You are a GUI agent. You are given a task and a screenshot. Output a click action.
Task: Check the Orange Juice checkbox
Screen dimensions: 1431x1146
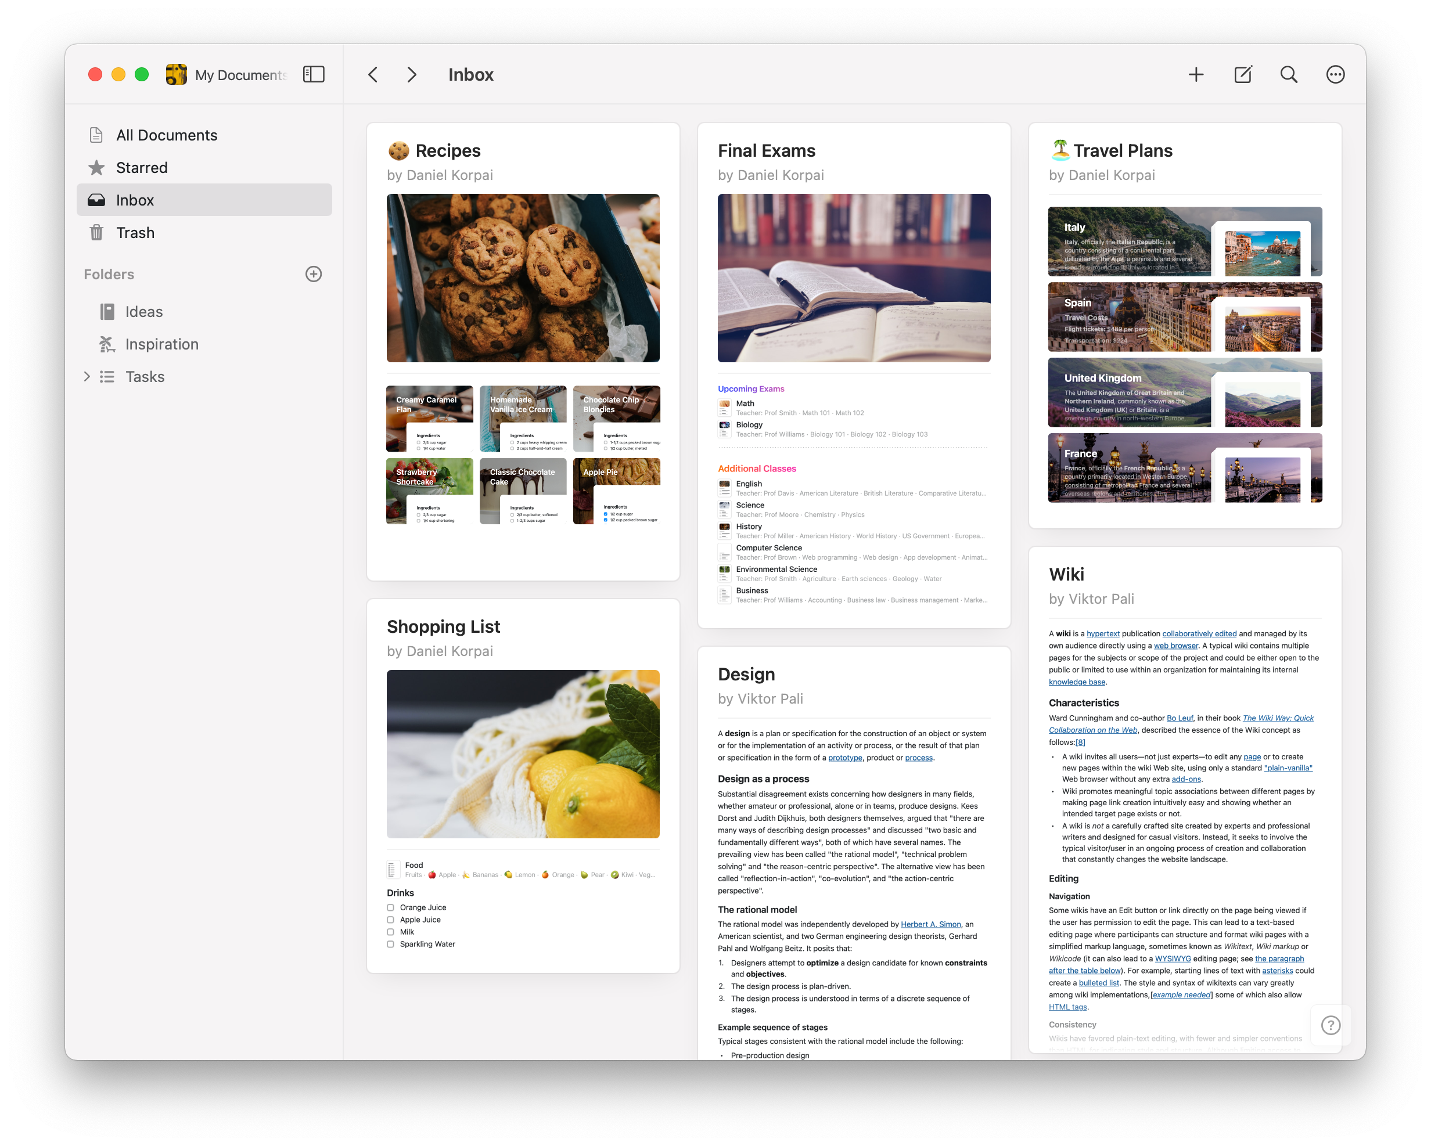(x=390, y=907)
